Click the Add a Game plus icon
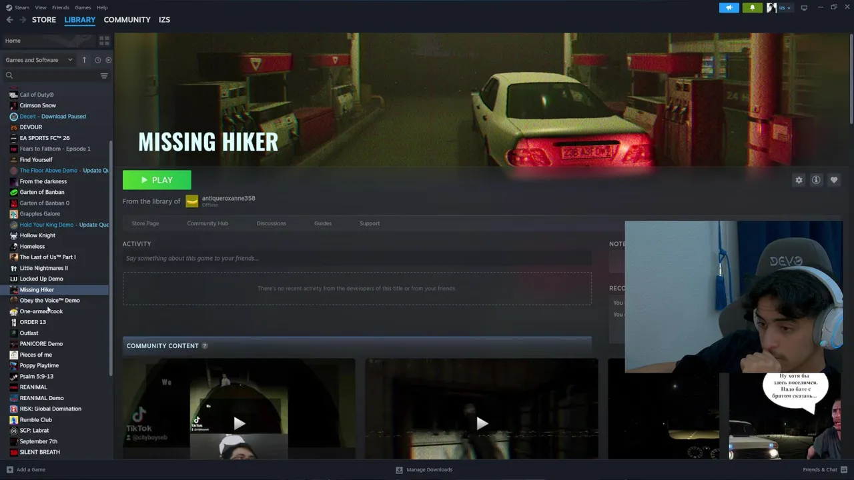This screenshot has height=480, width=854. pyautogui.click(x=9, y=469)
